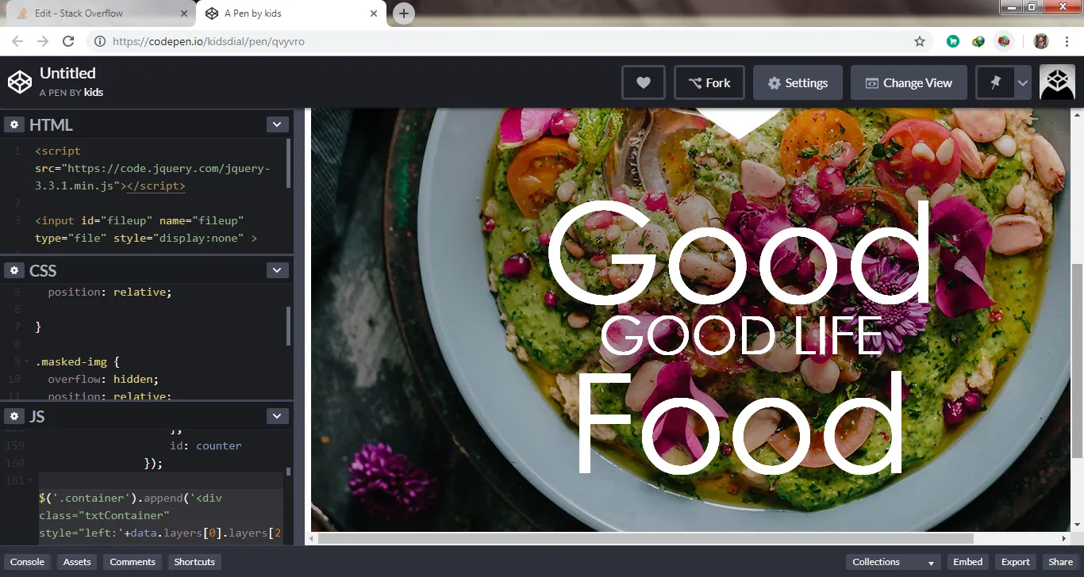Click the 'GOOD LIFE' text in preview
Screen dimensions: 1084x577
pos(741,336)
